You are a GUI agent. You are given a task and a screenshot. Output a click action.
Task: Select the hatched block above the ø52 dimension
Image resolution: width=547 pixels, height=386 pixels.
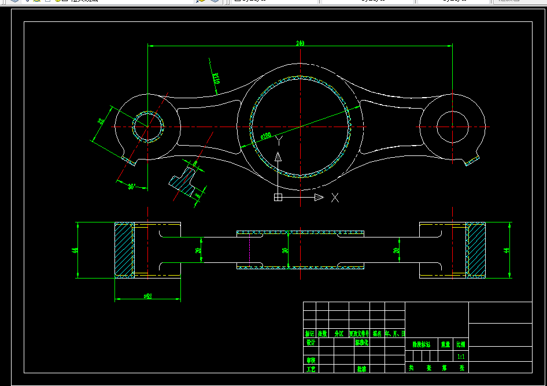[x=124, y=250]
